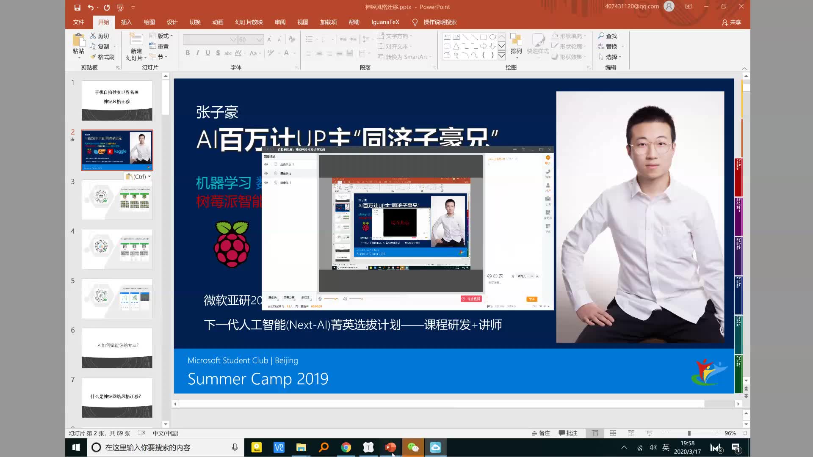Run spell check from status bar icon

(x=142, y=433)
